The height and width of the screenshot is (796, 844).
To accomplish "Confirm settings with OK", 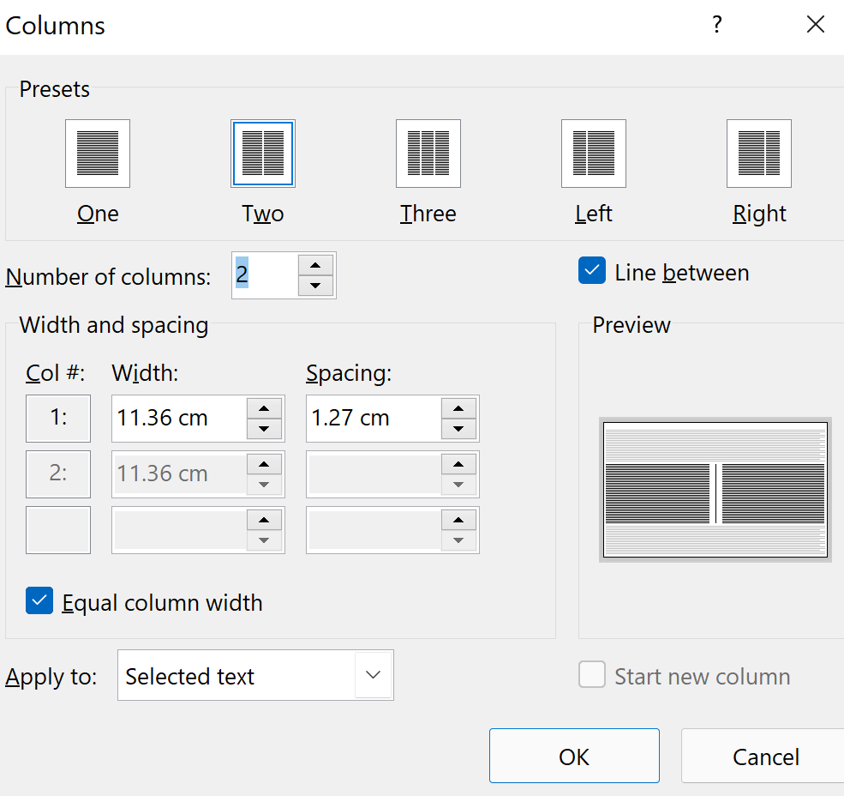I will [x=573, y=756].
